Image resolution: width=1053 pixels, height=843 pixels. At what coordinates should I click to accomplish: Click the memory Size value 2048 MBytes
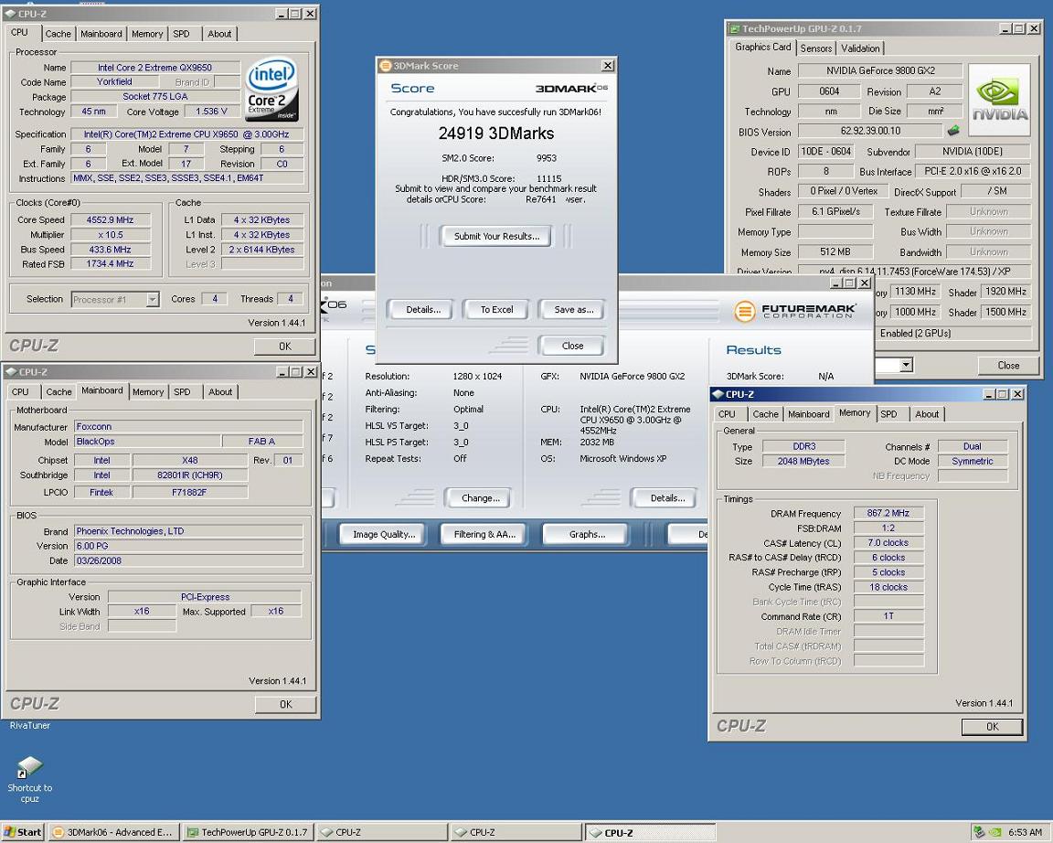tap(803, 461)
